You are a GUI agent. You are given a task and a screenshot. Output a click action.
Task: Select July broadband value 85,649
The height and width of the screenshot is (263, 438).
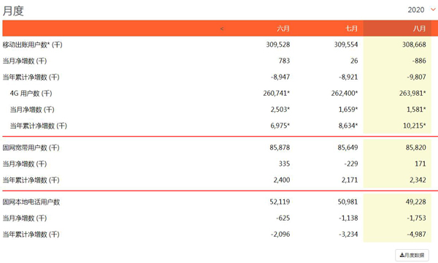(x=347, y=148)
